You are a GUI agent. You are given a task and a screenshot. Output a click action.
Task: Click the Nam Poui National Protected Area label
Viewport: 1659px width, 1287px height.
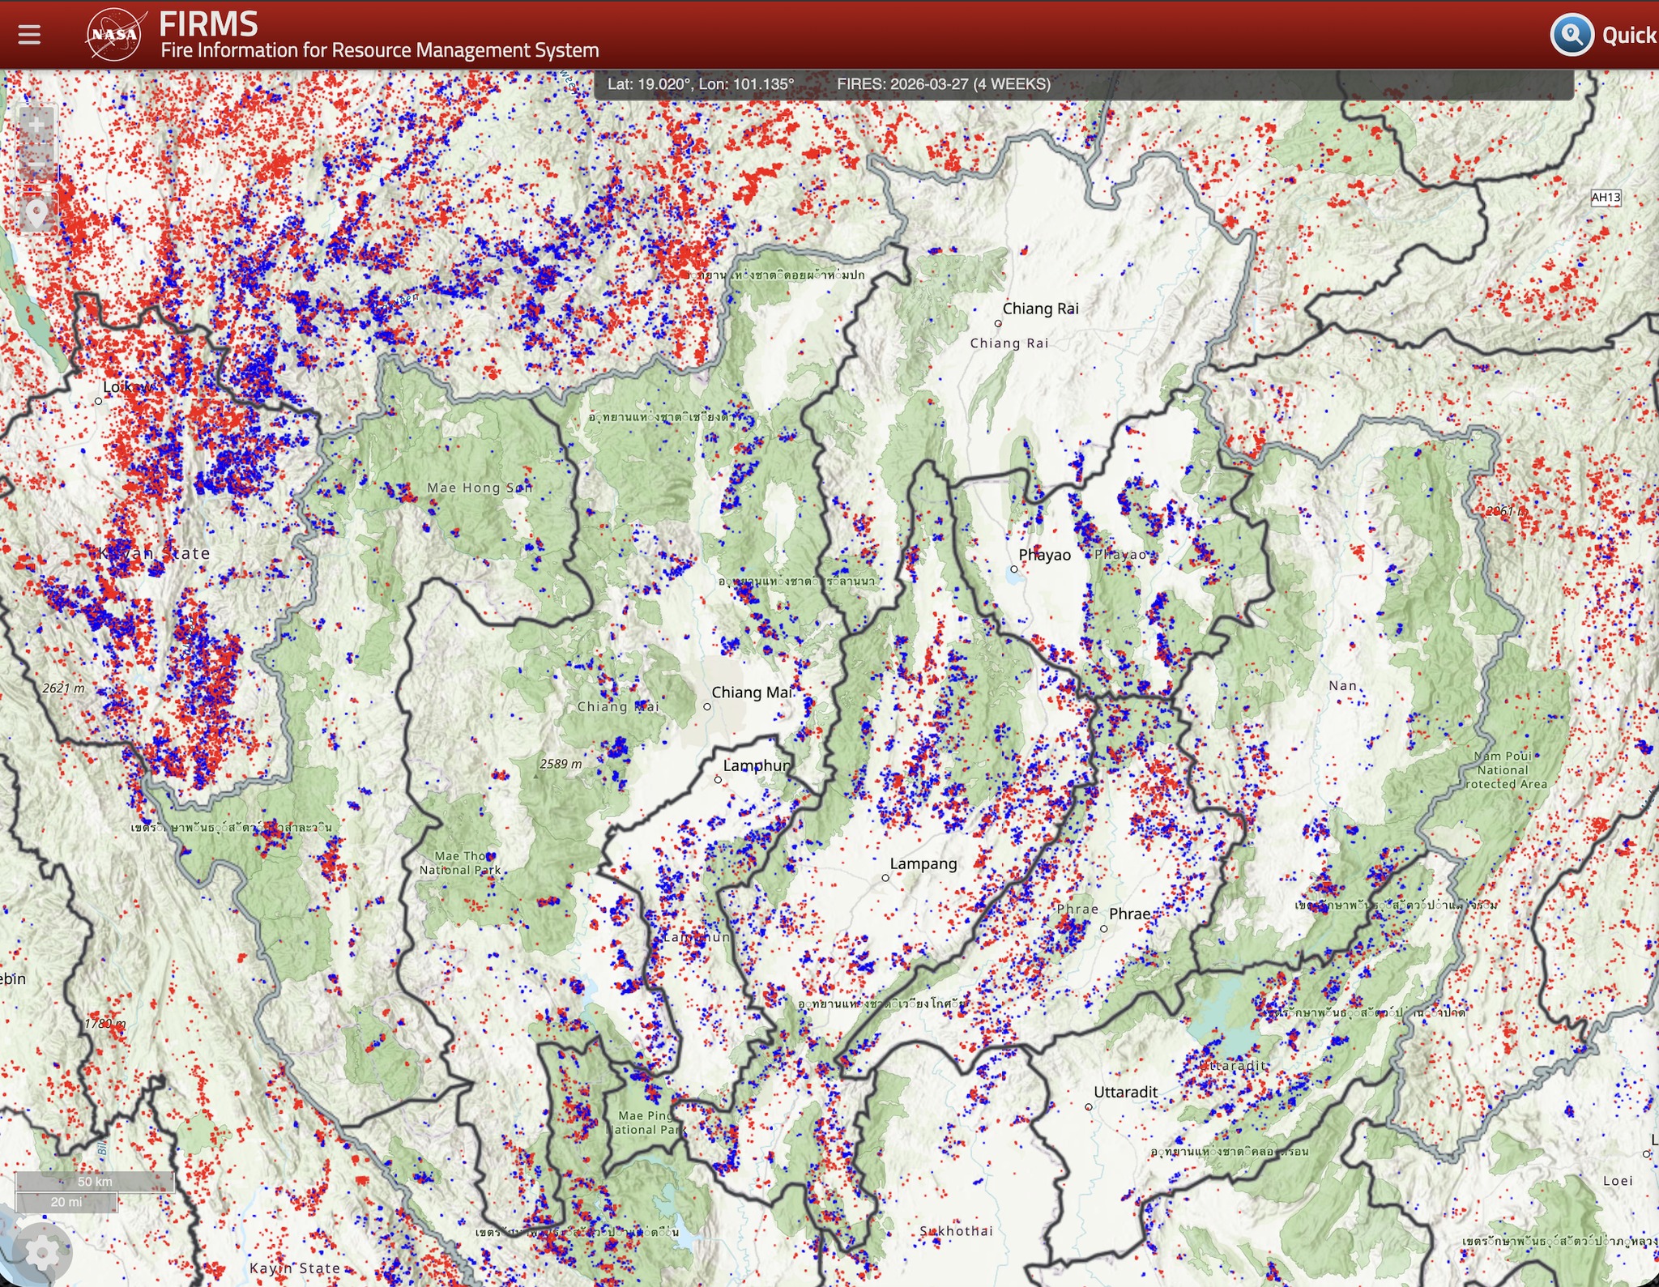(1504, 770)
